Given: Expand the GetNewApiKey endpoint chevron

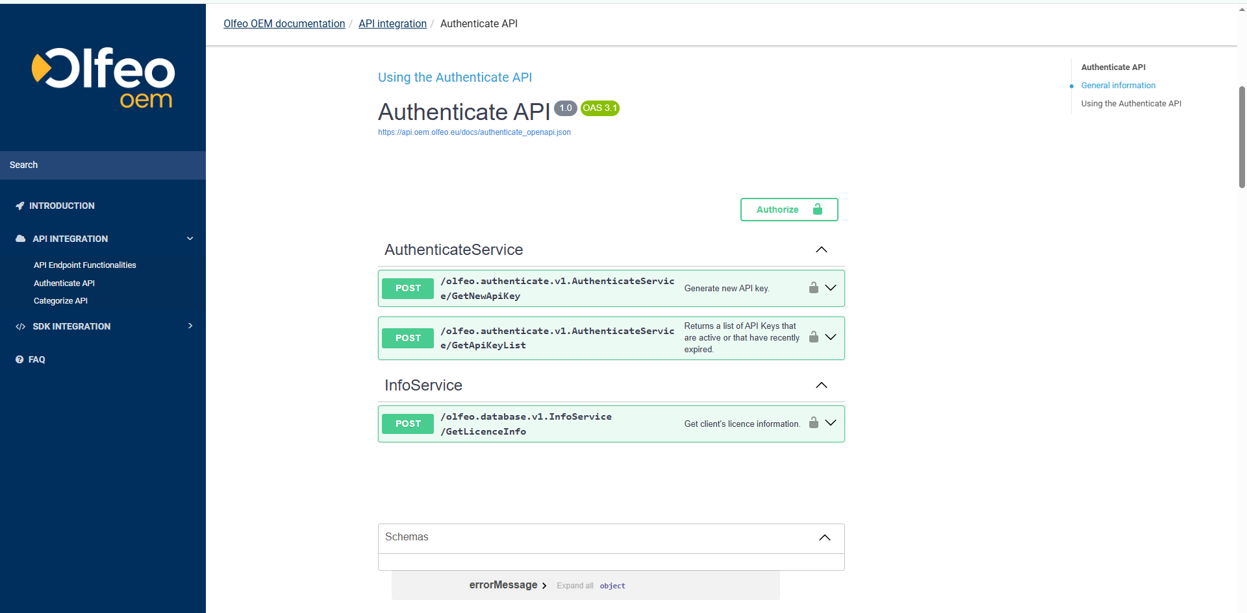Looking at the screenshot, I should pyautogui.click(x=831, y=287).
